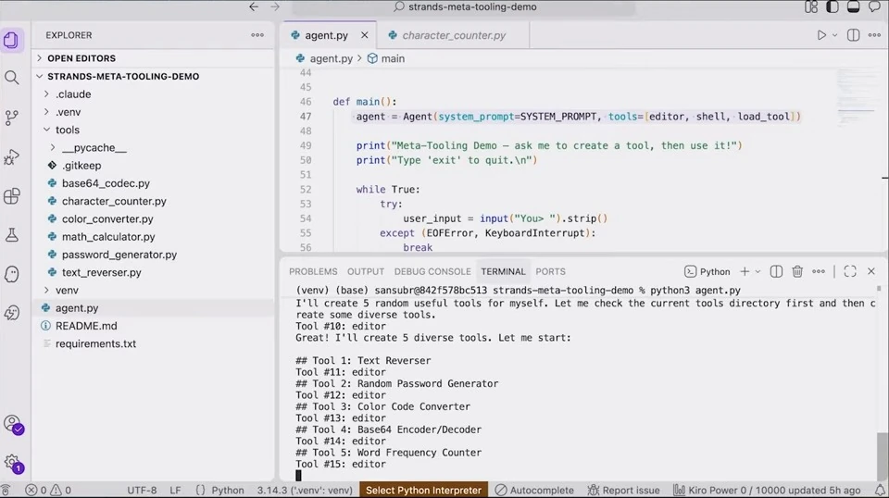Click Report issue in the status bar
This screenshot has width=889, height=498.
tap(623, 490)
